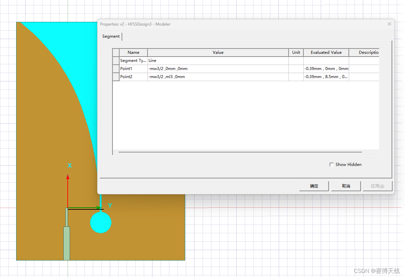Edit Point1 value -mw3/2 ,0mm ,0mm

tap(218, 69)
